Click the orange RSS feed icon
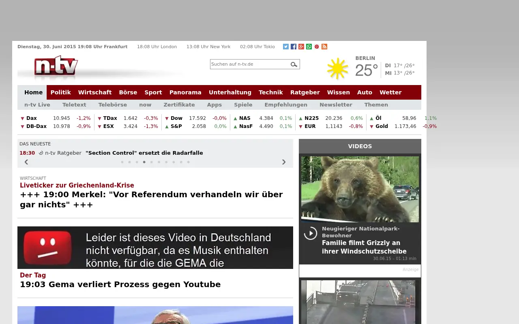Image resolution: width=519 pixels, height=324 pixels. click(324, 47)
